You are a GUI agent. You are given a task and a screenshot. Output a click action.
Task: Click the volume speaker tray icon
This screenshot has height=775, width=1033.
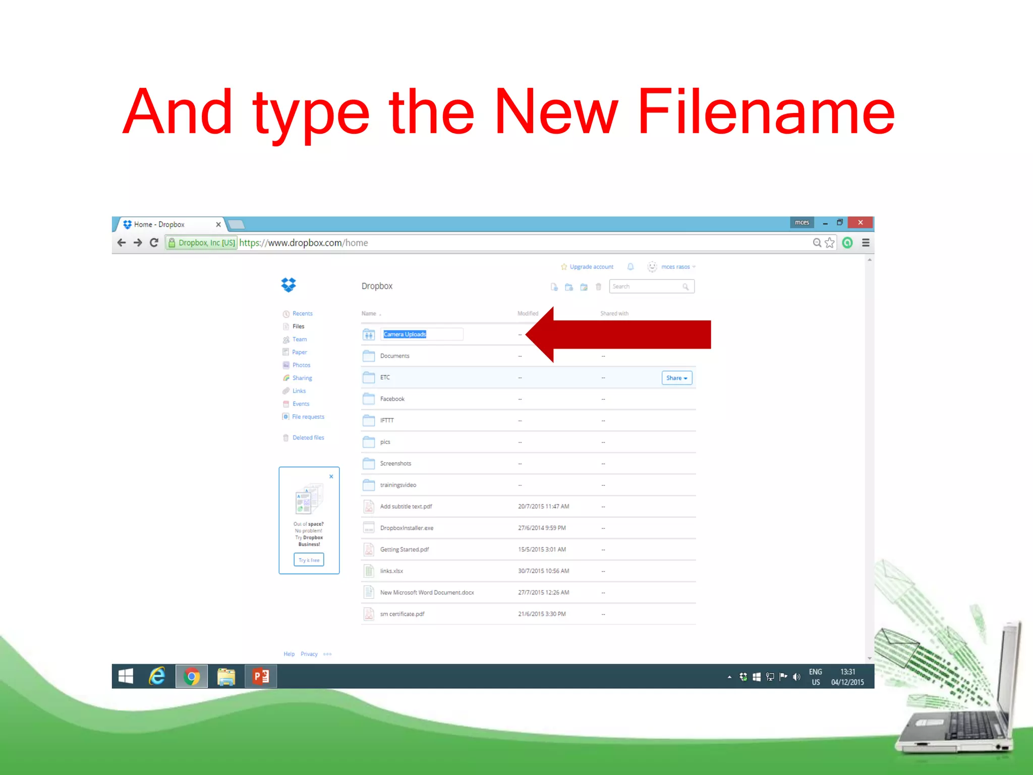coord(796,677)
